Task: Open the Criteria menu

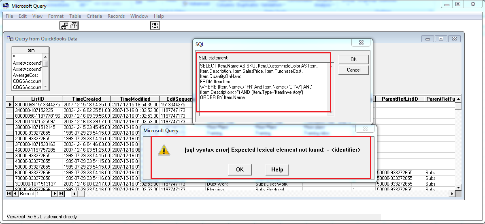Action: (x=94, y=16)
